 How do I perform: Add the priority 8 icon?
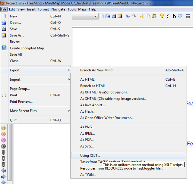(3, 134)
